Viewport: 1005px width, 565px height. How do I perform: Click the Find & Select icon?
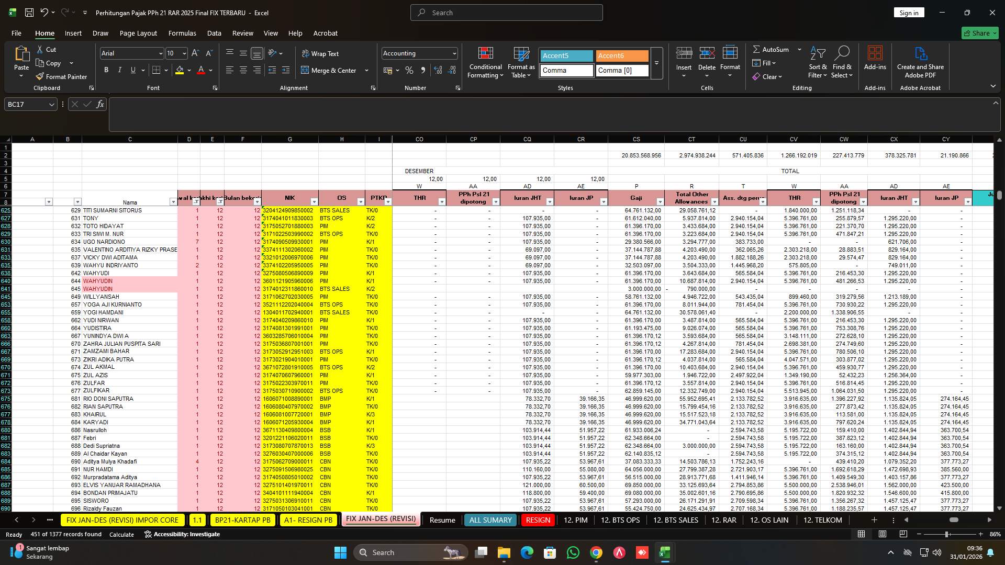843,62
